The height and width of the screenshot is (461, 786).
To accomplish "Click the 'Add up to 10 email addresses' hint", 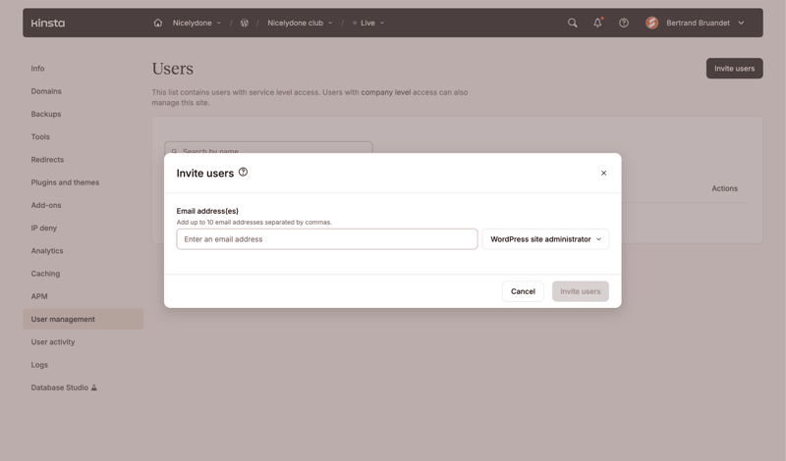I will click(x=254, y=223).
